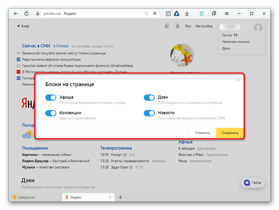The height and width of the screenshot is (210, 279).
Task: Click the bookmark icon in address bar
Action: 155,14
